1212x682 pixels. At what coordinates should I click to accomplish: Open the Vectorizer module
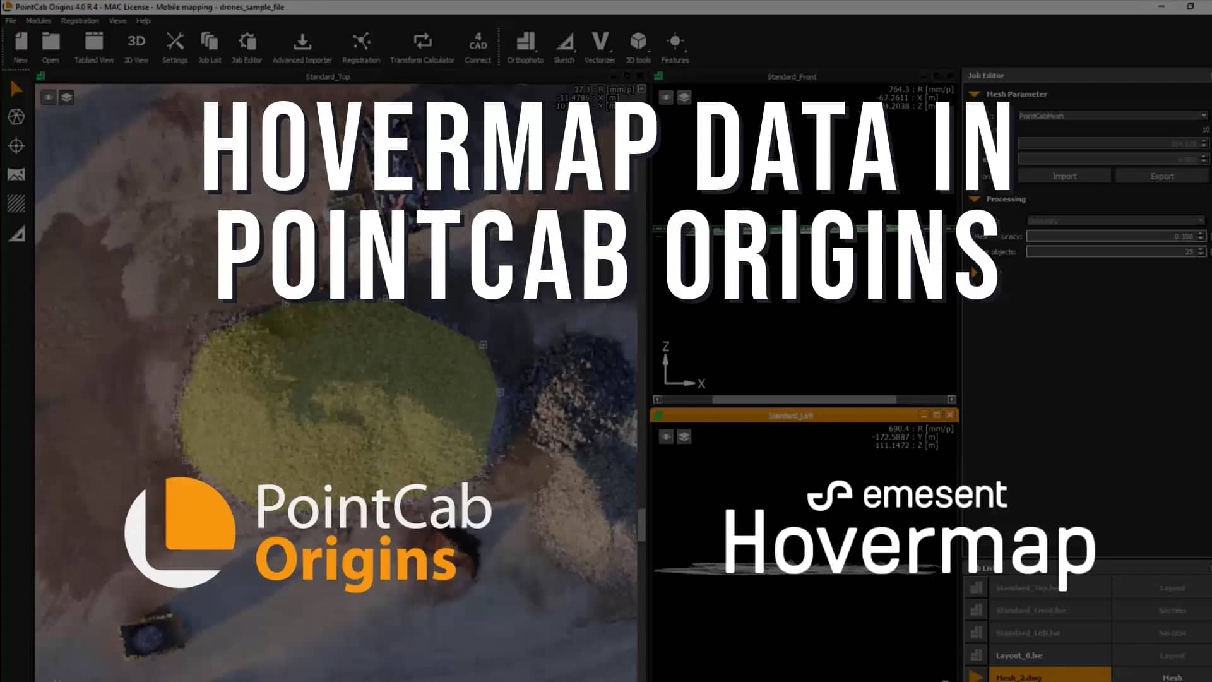(x=600, y=44)
